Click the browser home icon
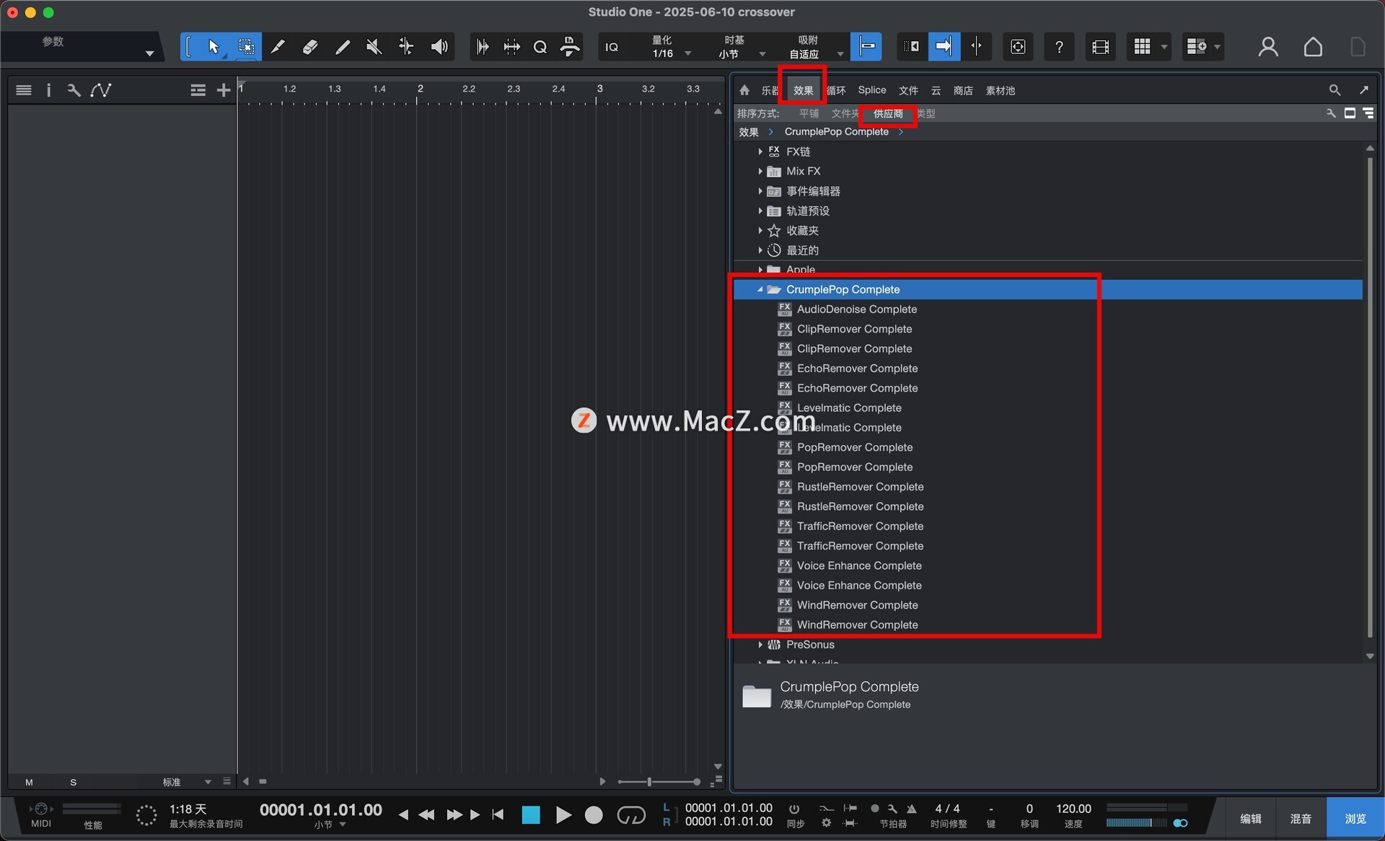This screenshot has width=1385, height=841. 744,90
